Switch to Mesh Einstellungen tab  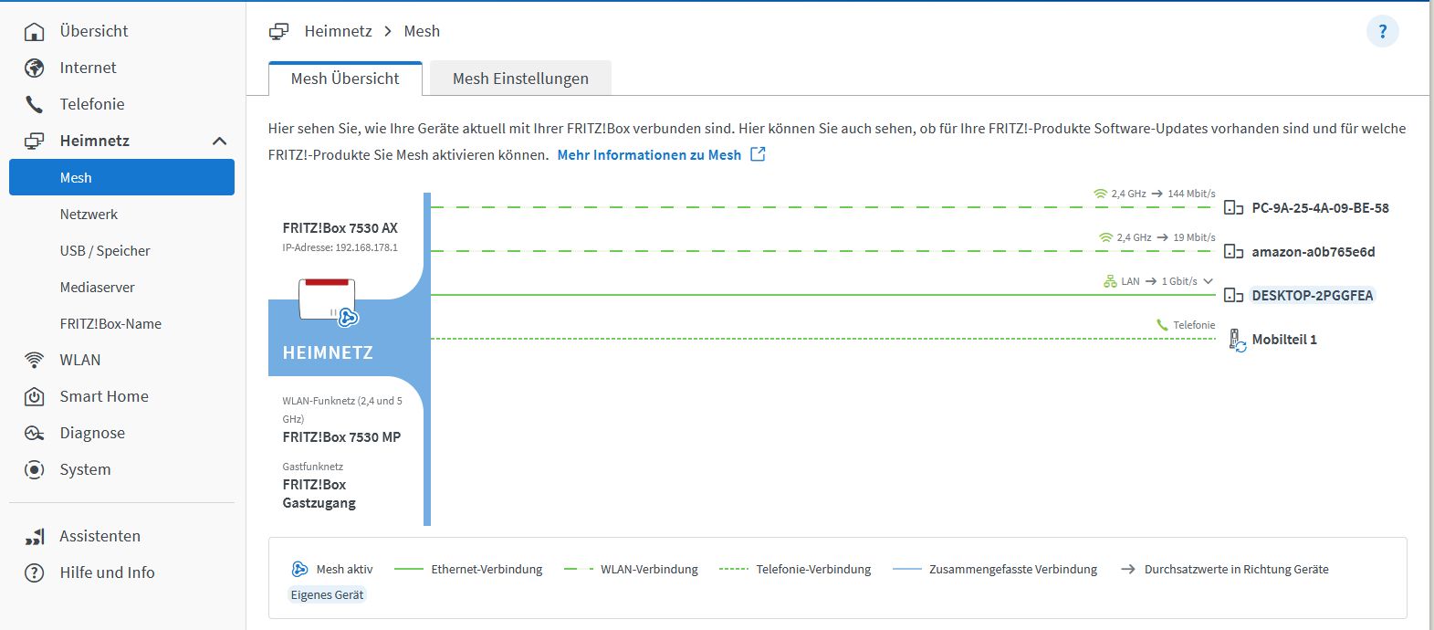click(x=520, y=79)
